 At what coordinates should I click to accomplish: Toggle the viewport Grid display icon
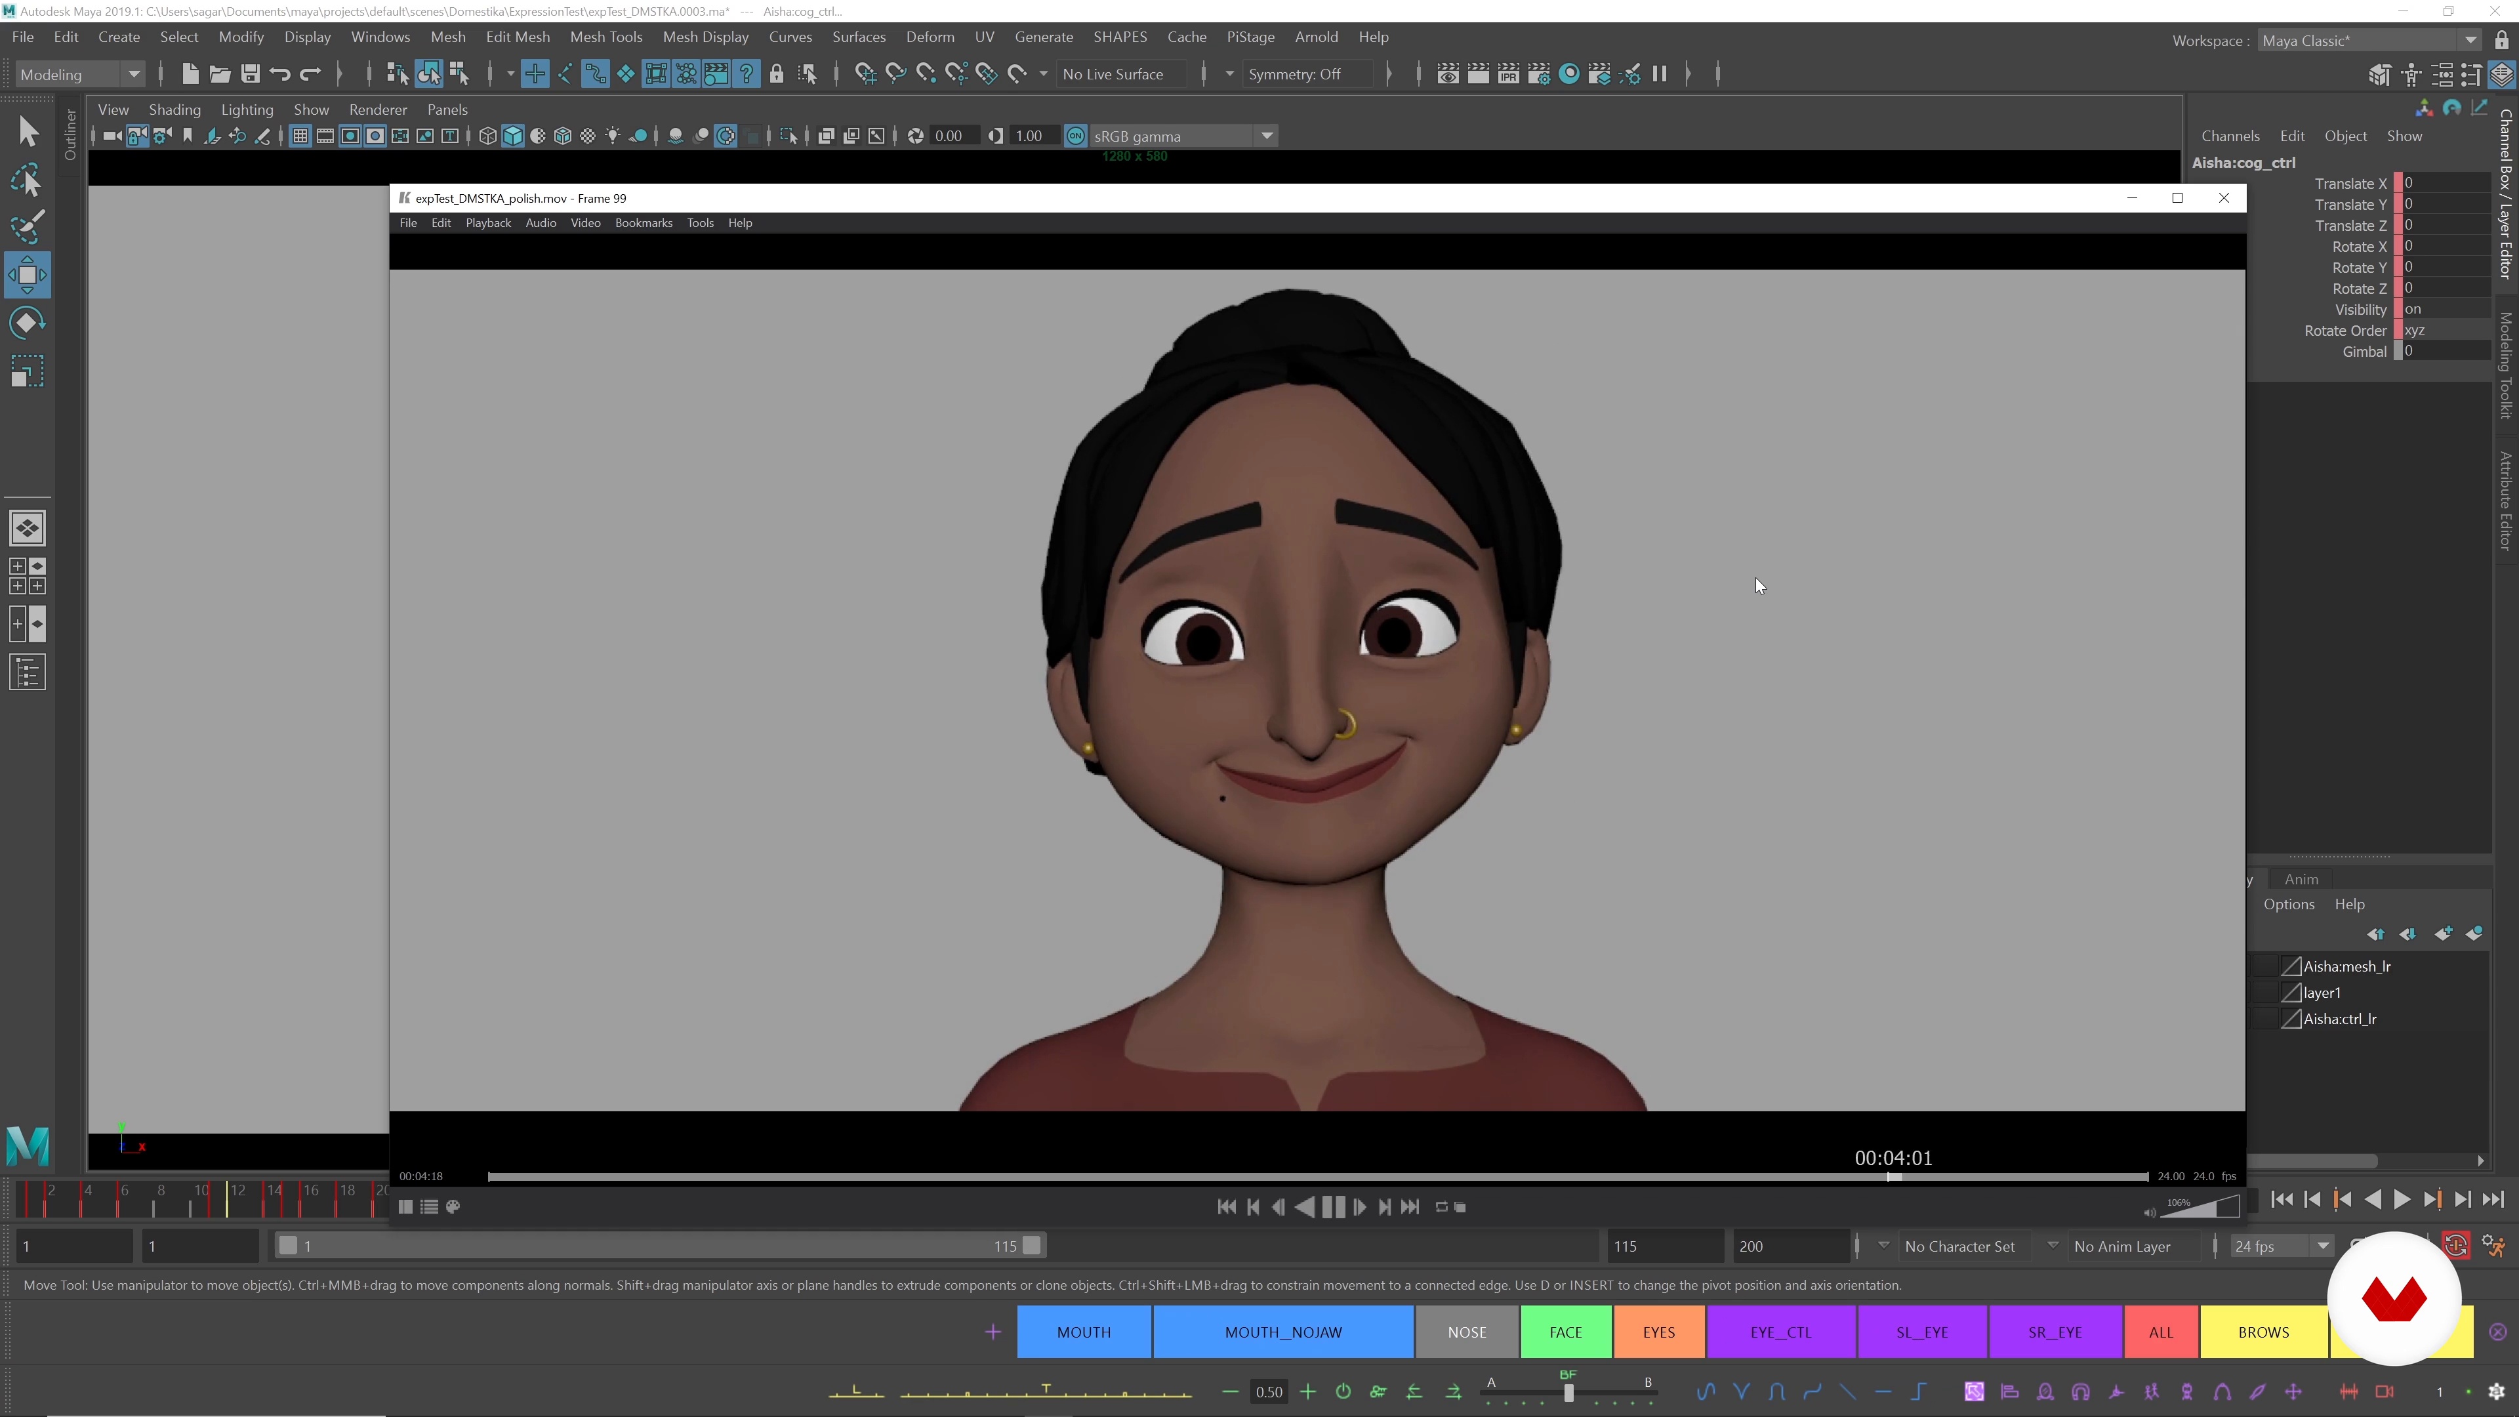pos(300,136)
